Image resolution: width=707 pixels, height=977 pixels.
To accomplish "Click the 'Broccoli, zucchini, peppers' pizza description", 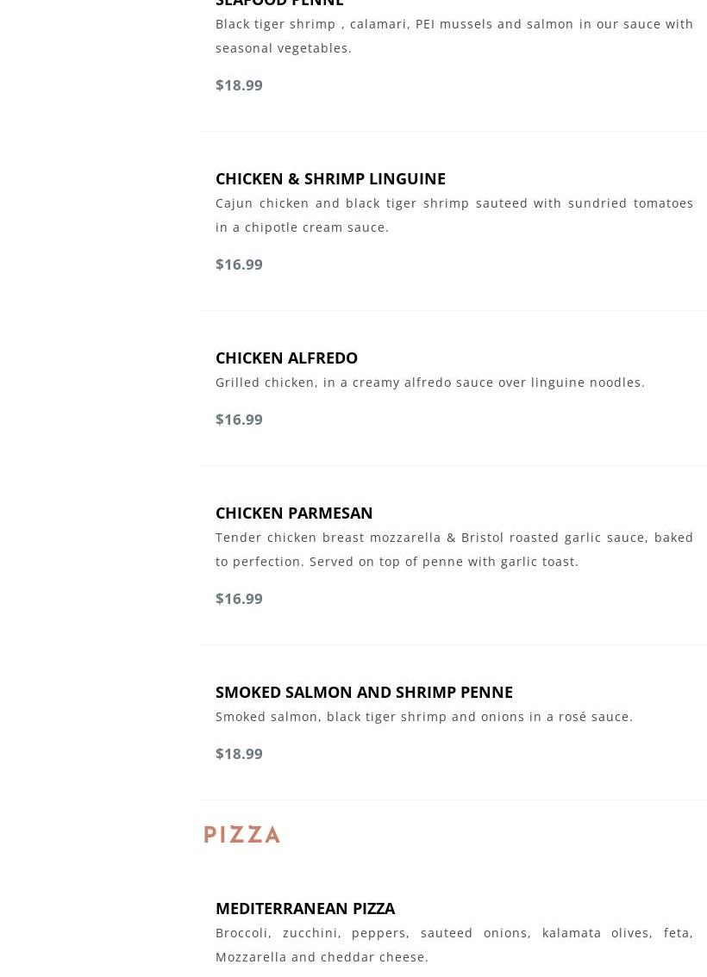I will [x=454, y=933].
